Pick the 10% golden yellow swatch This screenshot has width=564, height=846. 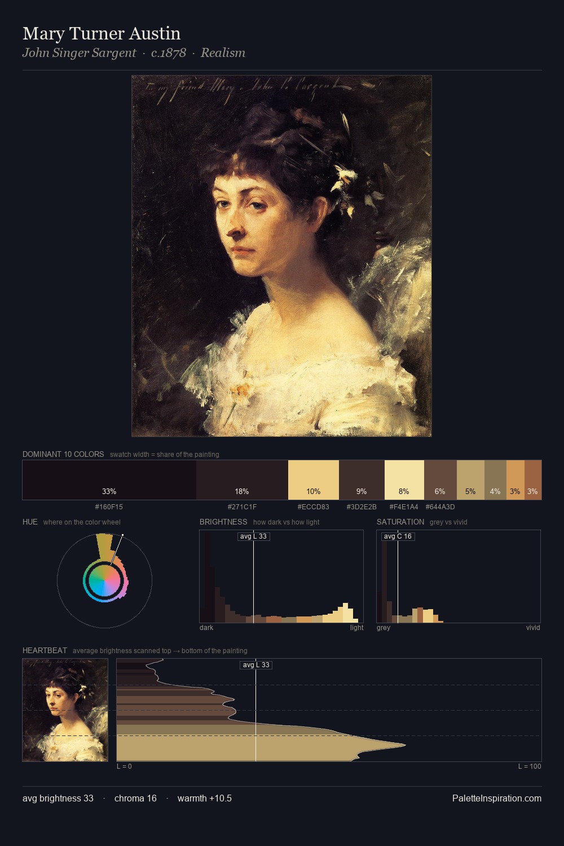tap(314, 480)
